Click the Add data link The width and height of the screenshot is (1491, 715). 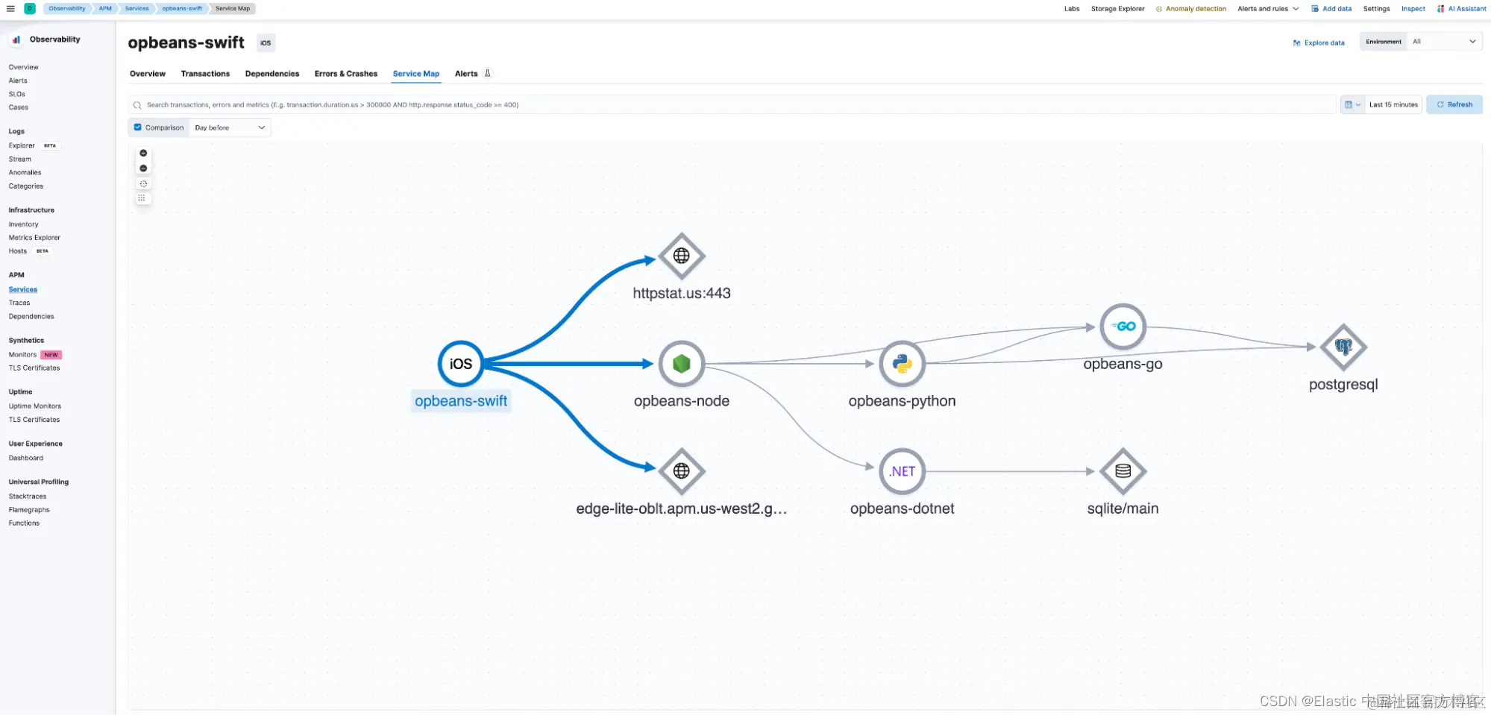click(x=1337, y=9)
